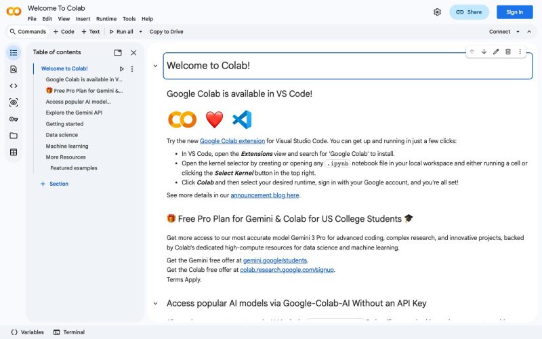Viewport: 542px width, 339px height.
Task: Open the announcement blog here link
Action: point(265,195)
